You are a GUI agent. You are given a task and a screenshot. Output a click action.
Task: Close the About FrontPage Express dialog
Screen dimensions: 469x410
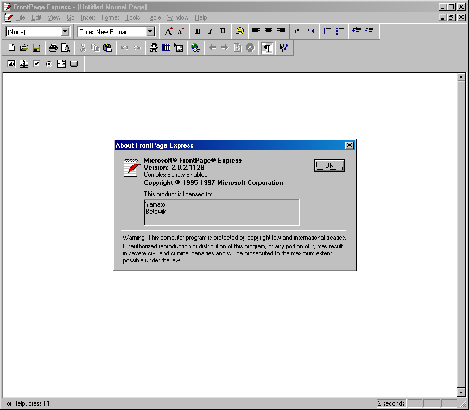(350, 145)
